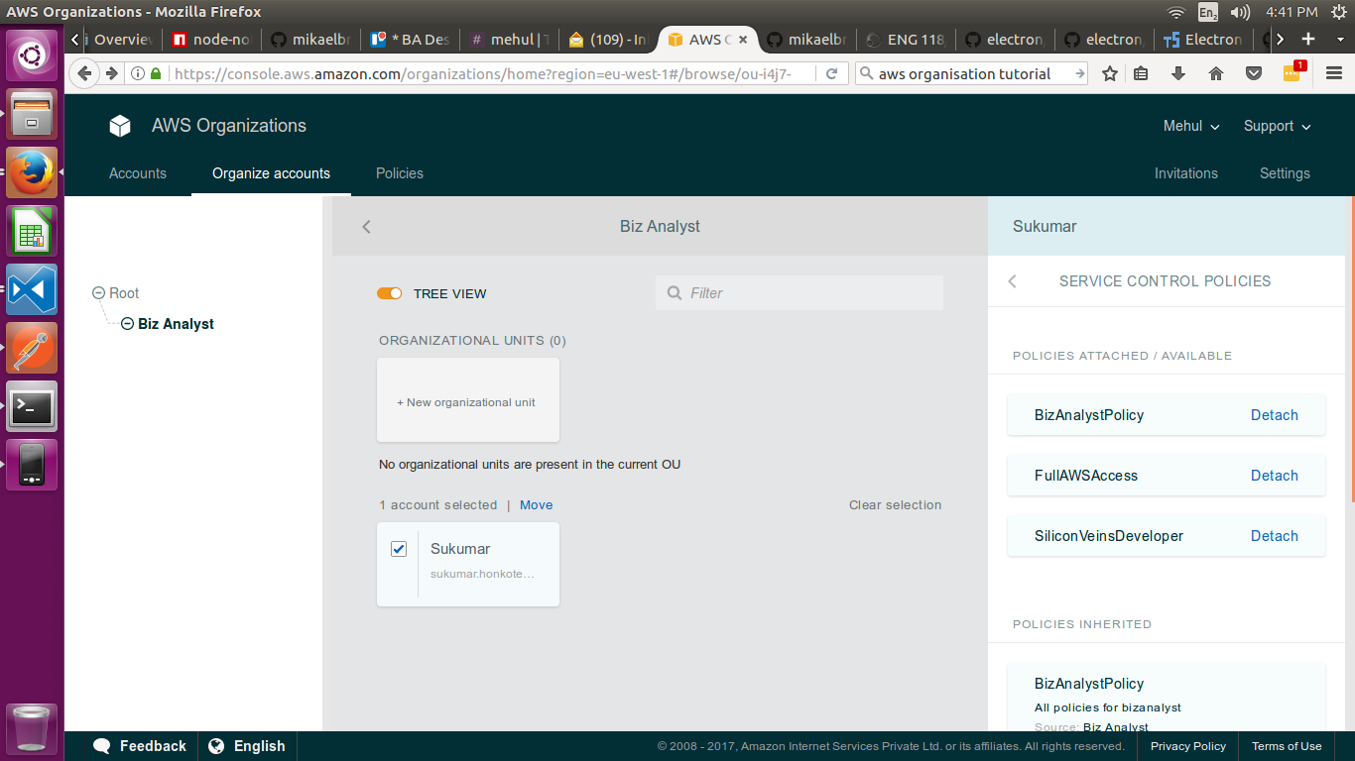The height and width of the screenshot is (761, 1355).
Task: Toggle the Tree View switch
Action: (389, 293)
